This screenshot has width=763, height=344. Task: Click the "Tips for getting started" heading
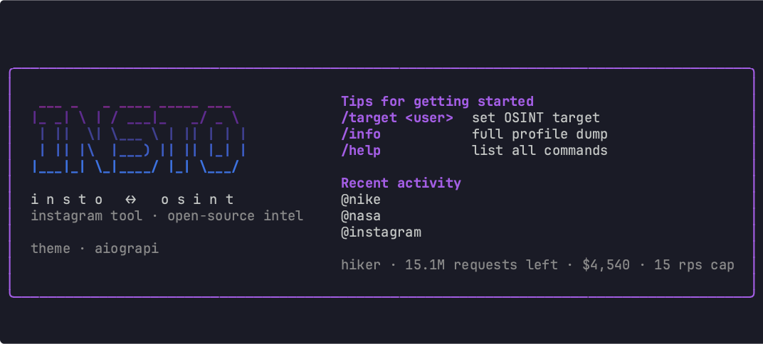[x=437, y=102]
